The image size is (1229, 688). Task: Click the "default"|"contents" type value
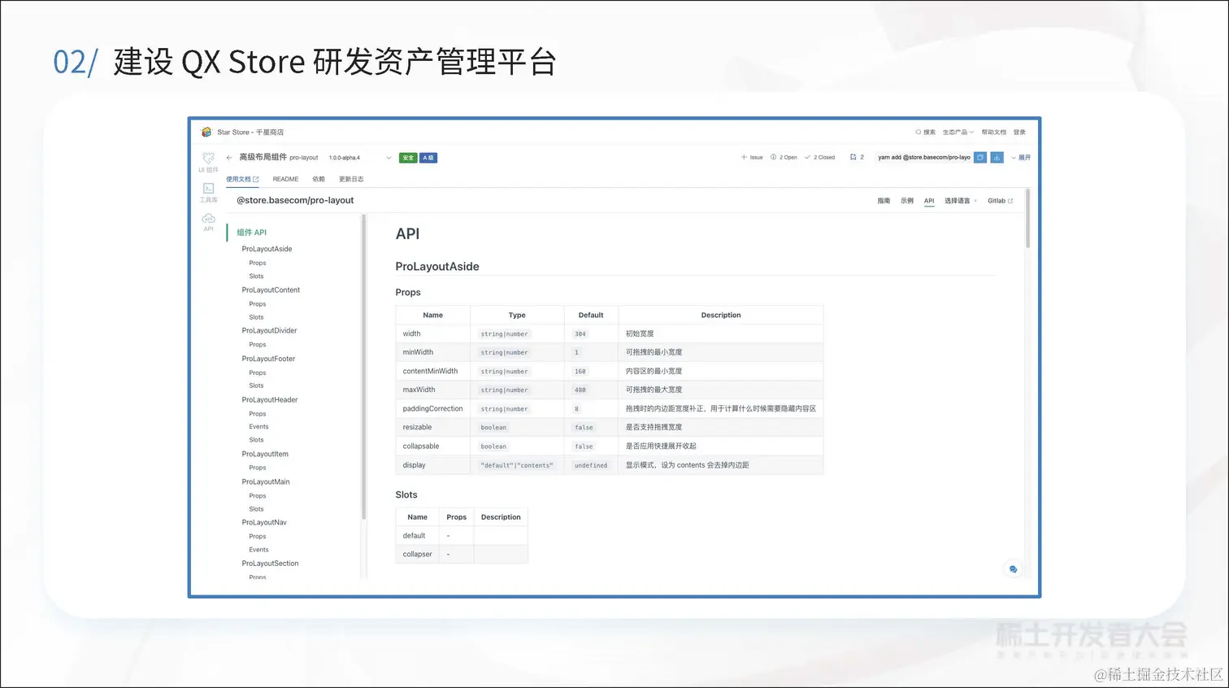click(x=517, y=465)
